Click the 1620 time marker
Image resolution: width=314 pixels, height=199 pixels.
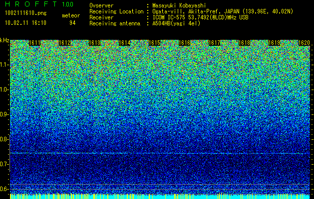click(x=304, y=43)
